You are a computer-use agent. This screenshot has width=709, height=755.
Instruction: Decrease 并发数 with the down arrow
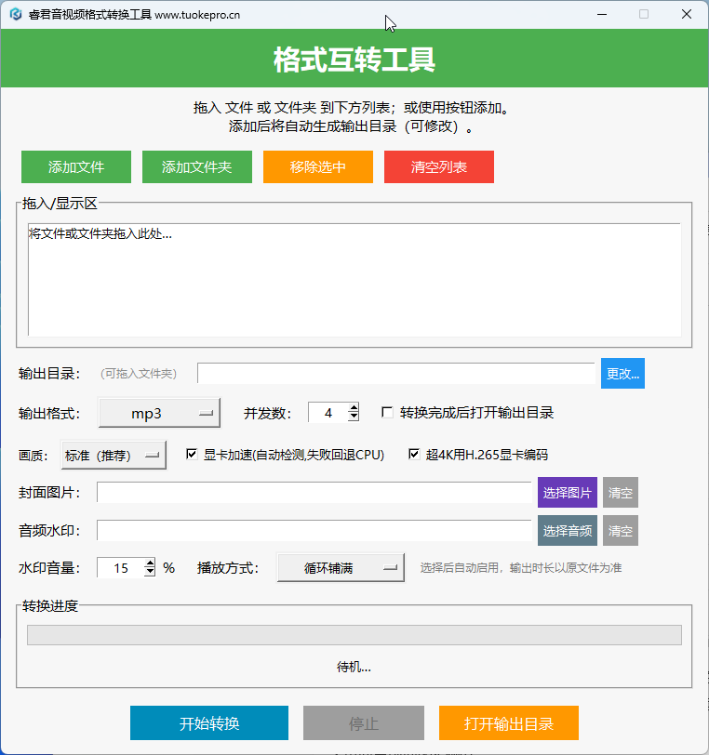tap(354, 417)
